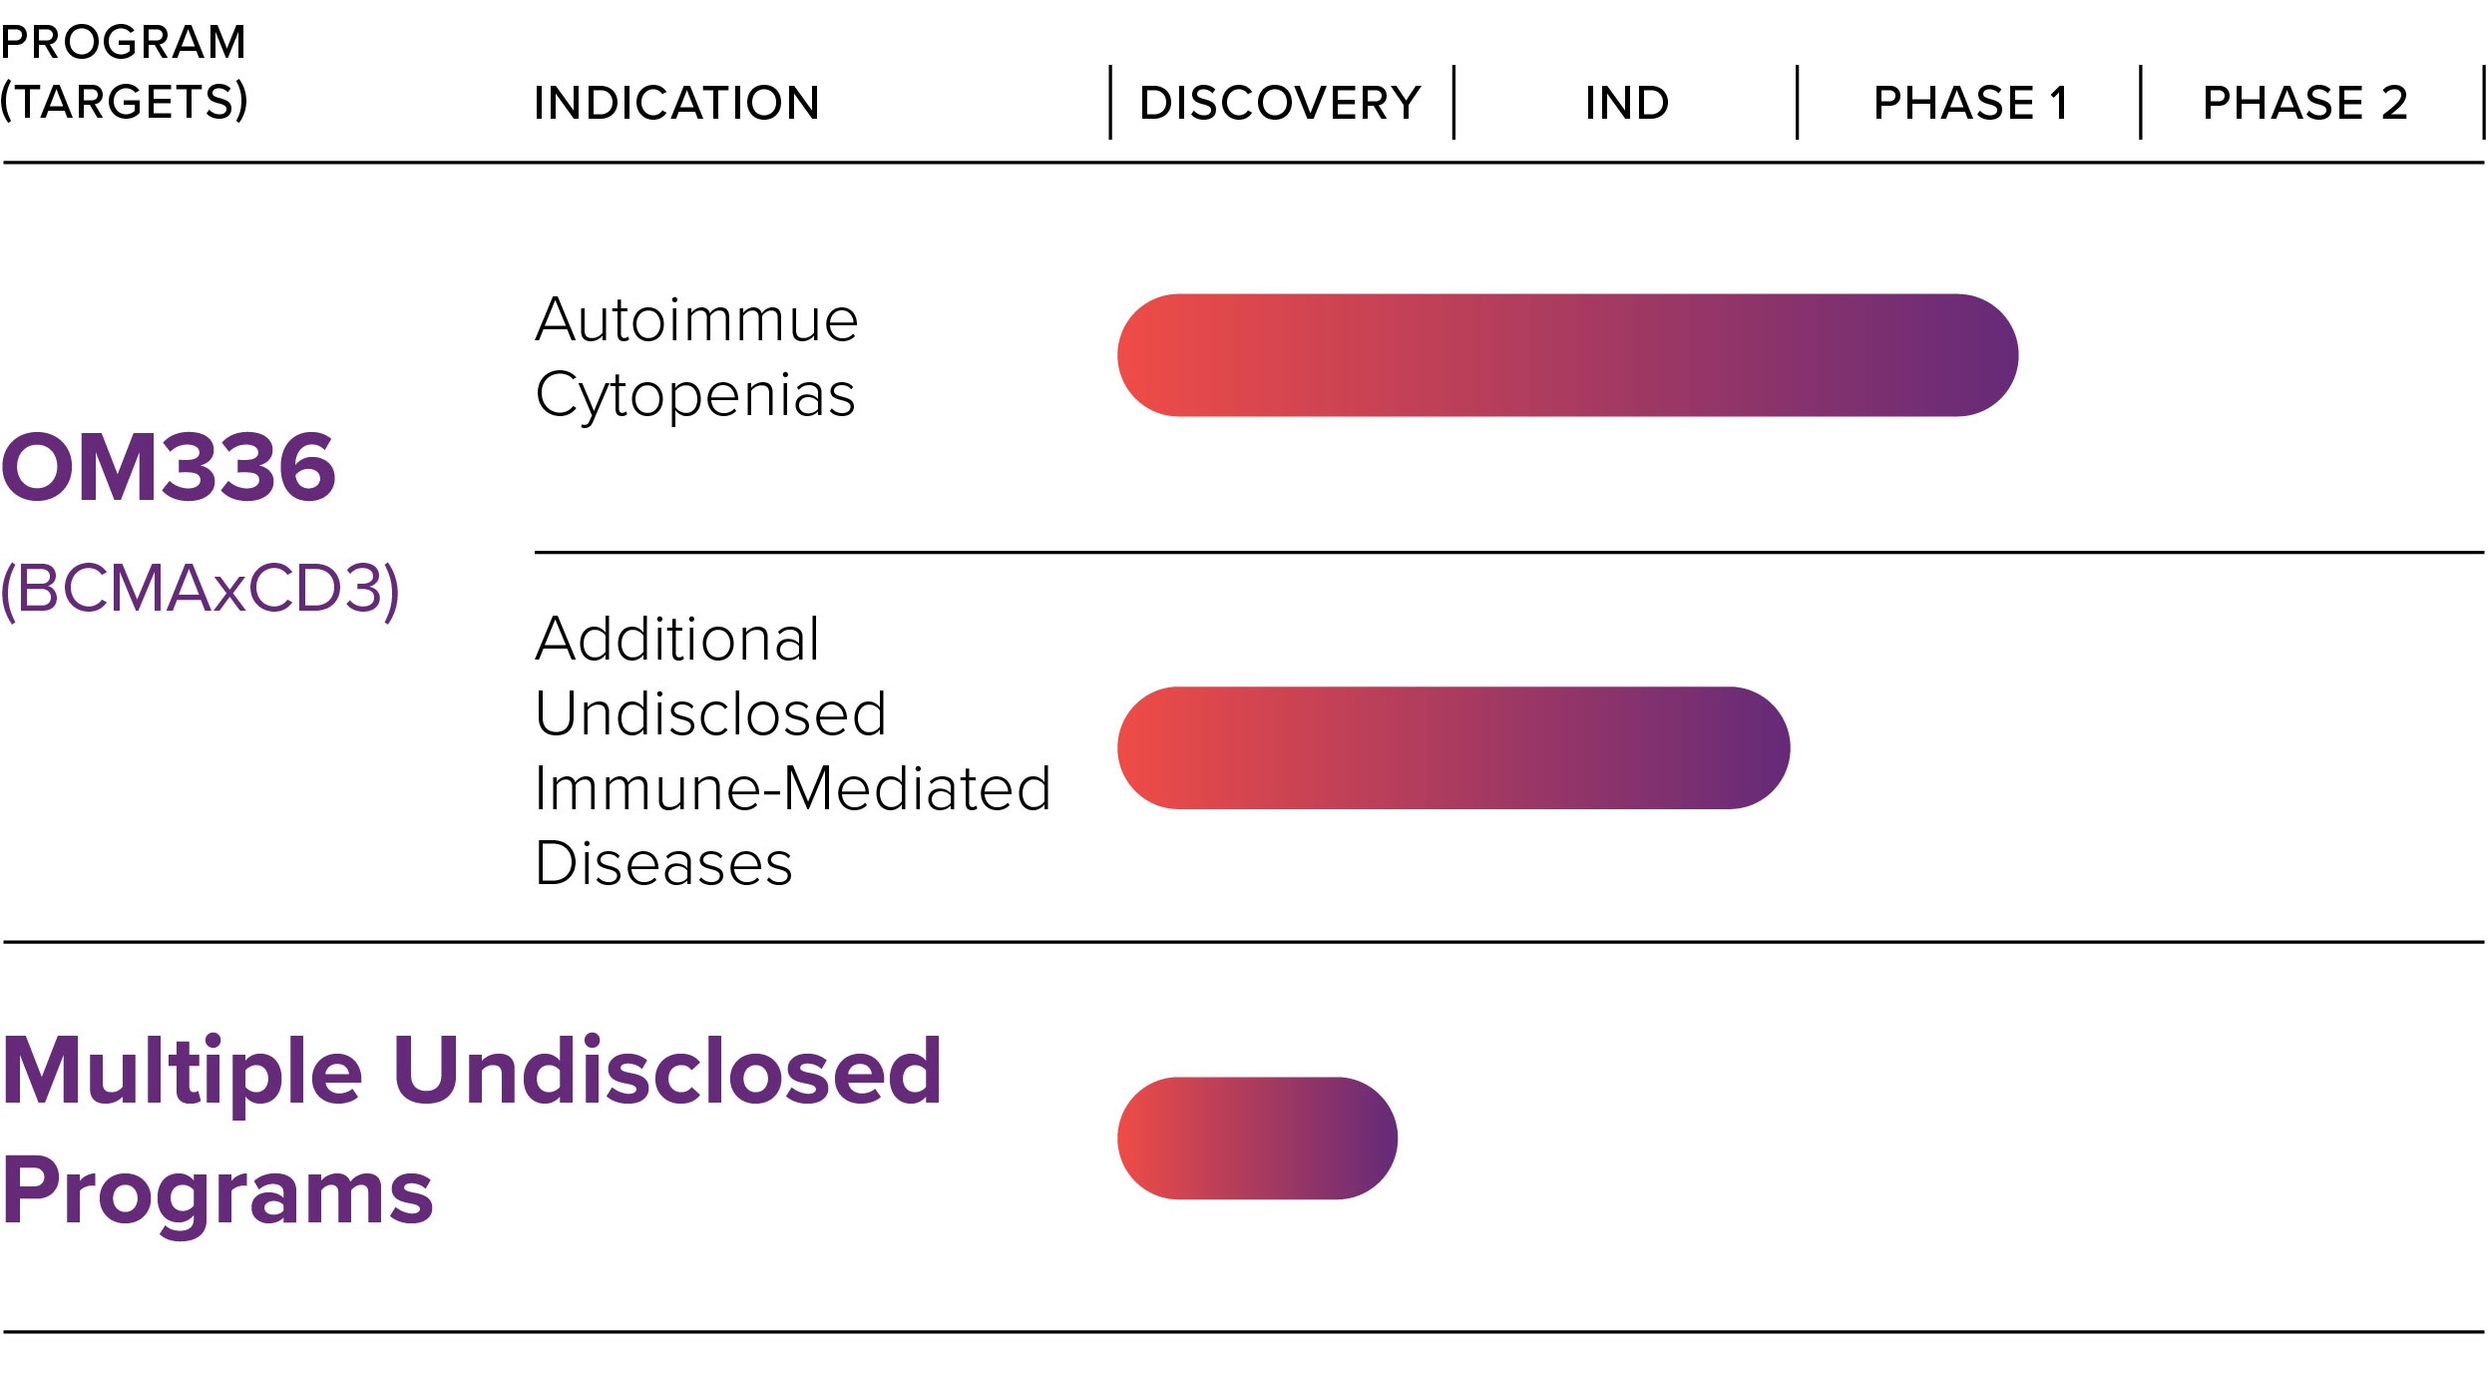Select the (BCMAxCD3) target label
2489x1380 pixels.
pyautogui.click(x=201, y=590)
